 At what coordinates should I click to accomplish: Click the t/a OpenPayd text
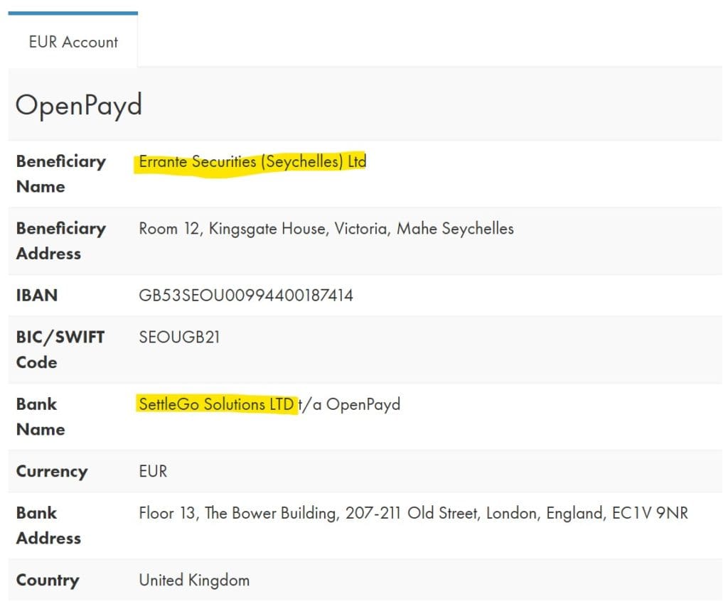tap(349, 404)
